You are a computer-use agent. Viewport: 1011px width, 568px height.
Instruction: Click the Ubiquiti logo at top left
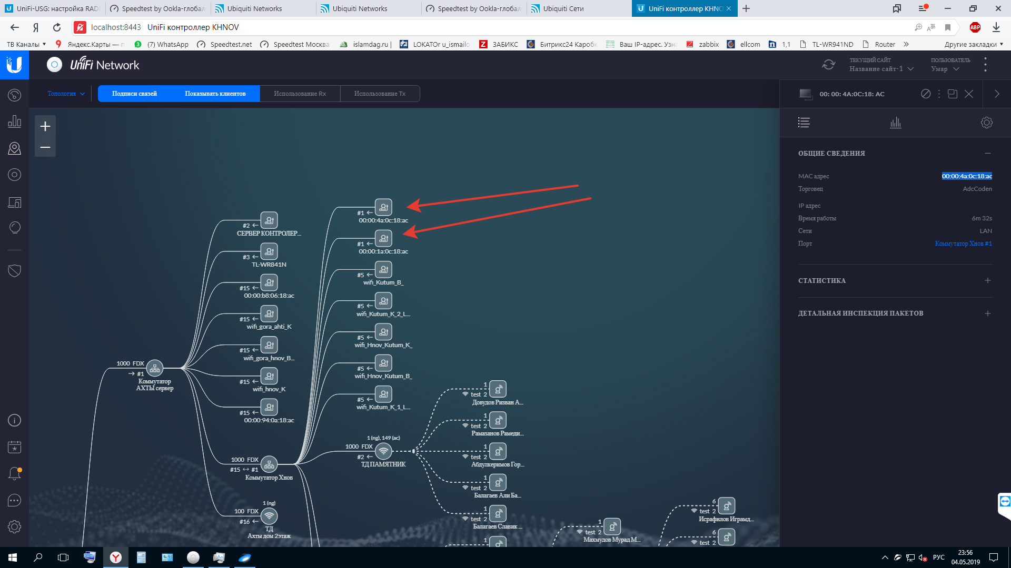coord(14,65)
